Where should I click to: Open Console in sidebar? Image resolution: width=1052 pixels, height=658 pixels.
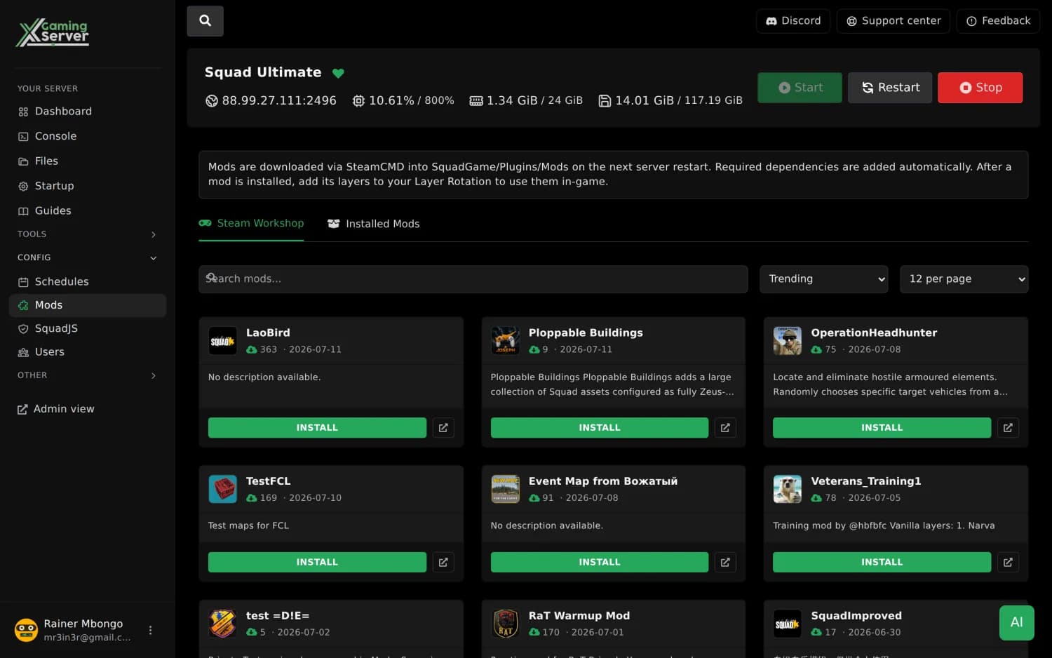(x=88, y=136)
